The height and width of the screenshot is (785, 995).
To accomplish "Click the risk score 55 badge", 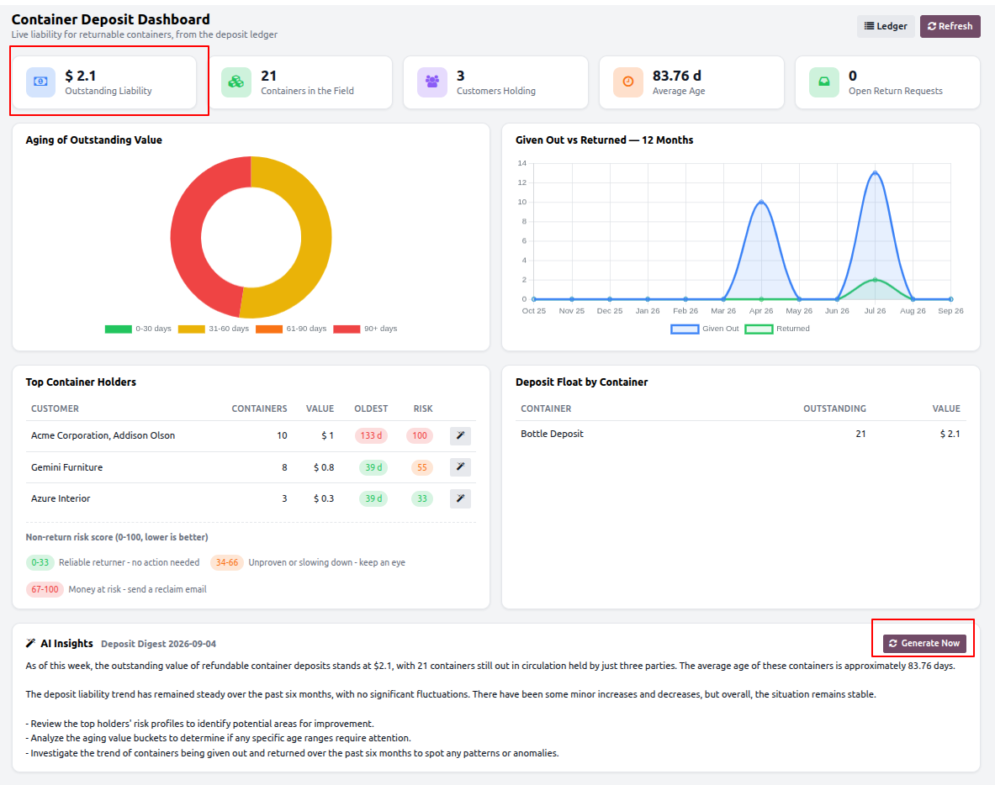I will coord(422,467).
